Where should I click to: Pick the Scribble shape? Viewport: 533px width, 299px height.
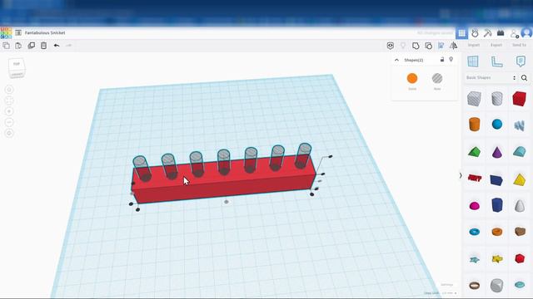pyautogui.click(x=519, y=125)
